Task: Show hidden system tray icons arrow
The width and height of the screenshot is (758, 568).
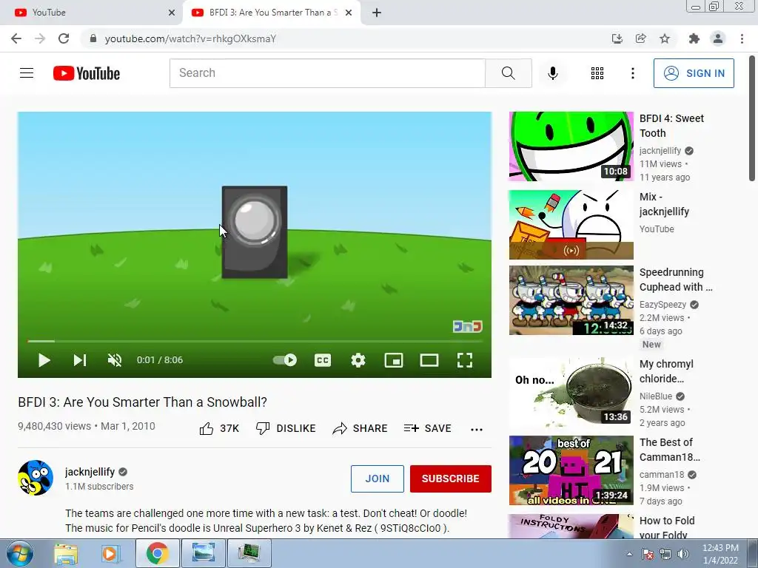Action: 629,554
